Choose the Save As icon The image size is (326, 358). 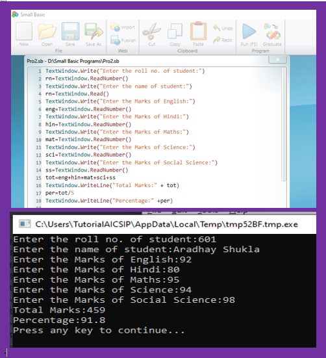click(x=94, y=31)
